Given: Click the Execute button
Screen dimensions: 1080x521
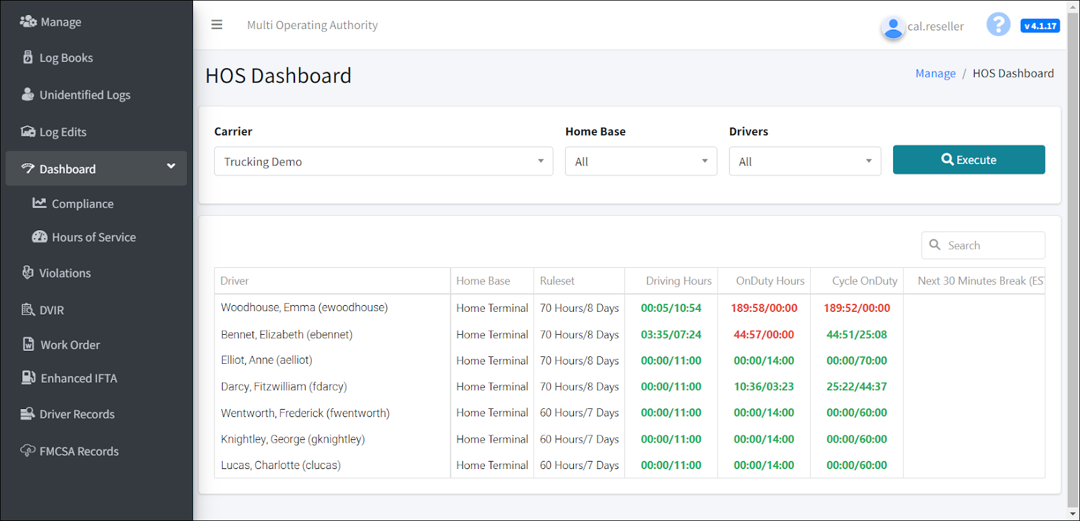Looking at the screenshot, I should coord(969,160).
